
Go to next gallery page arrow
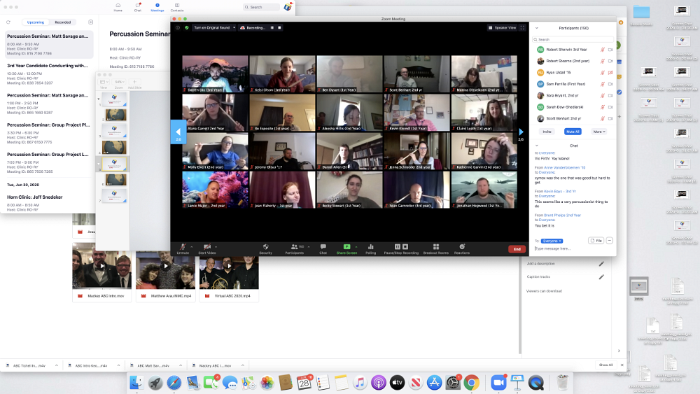click(x=521, y=132)
